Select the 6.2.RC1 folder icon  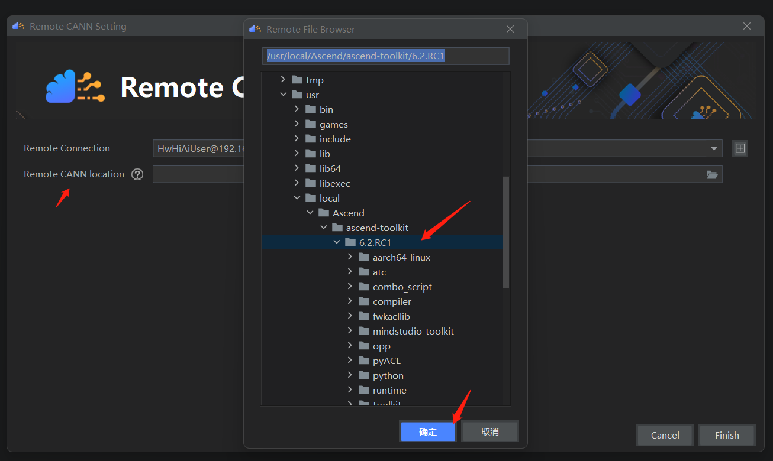pos(350,242)
